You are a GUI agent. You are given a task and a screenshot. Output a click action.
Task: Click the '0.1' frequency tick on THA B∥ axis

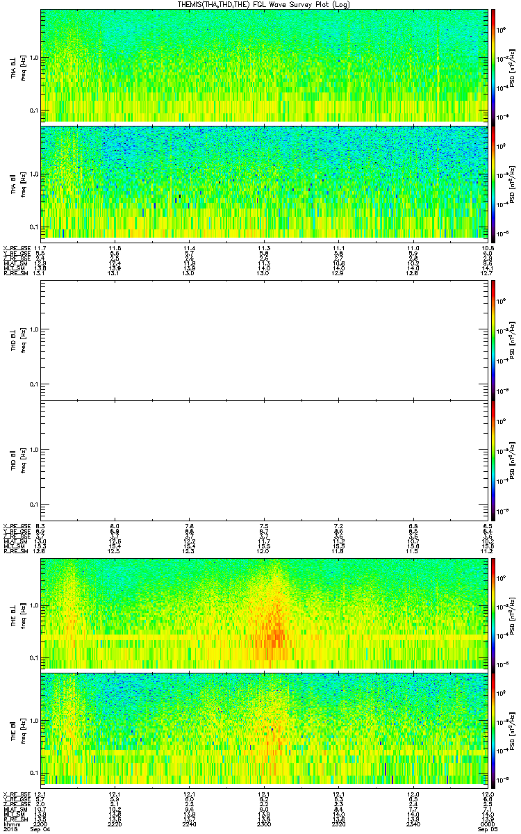click(34, 227)
